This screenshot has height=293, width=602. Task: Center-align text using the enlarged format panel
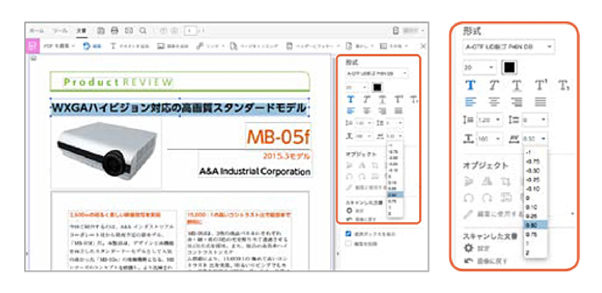coord(494,102)
